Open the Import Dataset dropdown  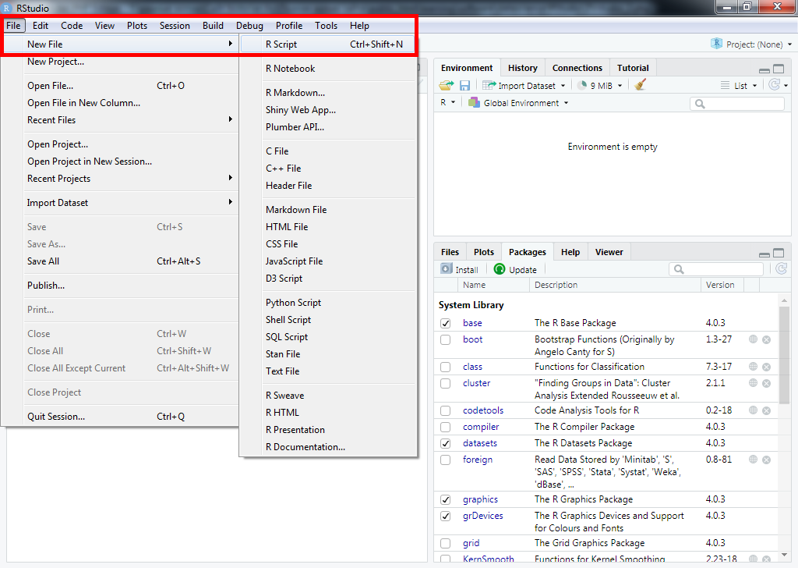tap(524, 86)
